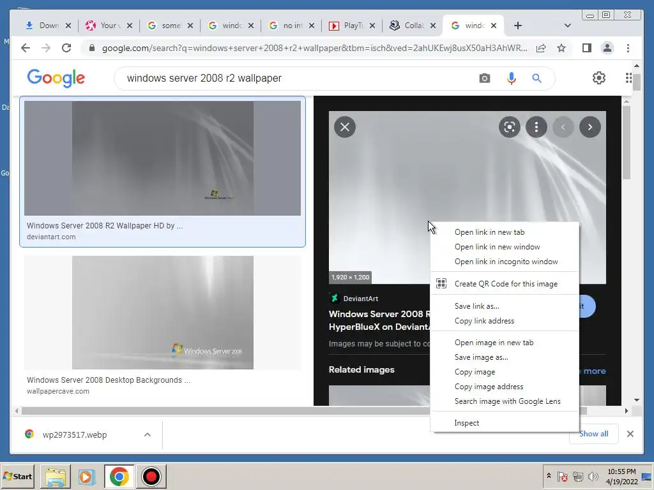
Task: Click the blue magnifier search icon
Action: (x=536, y=78)
